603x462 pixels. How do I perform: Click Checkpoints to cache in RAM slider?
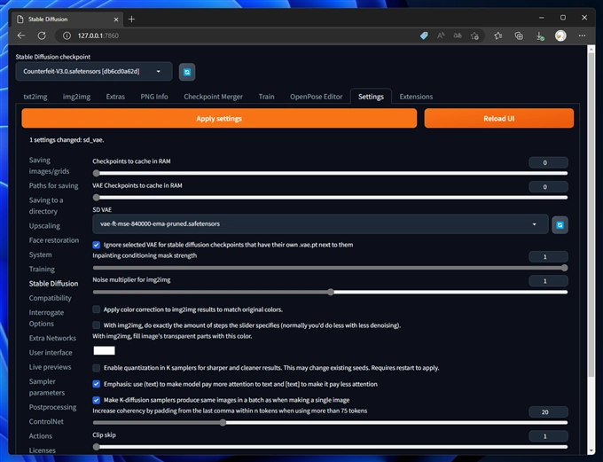pos(331,173)
